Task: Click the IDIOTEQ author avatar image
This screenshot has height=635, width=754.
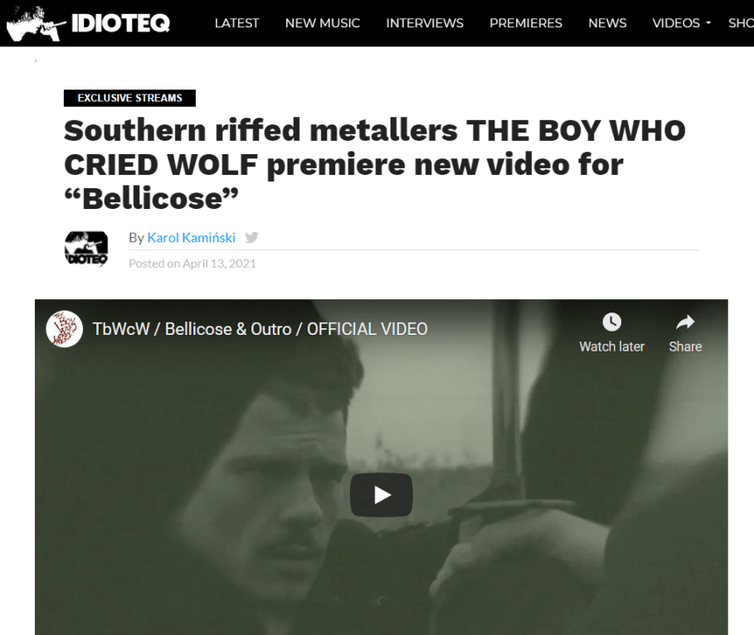Action: tap(86, 249)
